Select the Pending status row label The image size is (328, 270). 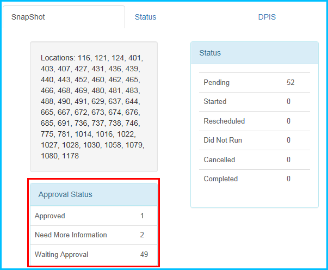point(216,83)
